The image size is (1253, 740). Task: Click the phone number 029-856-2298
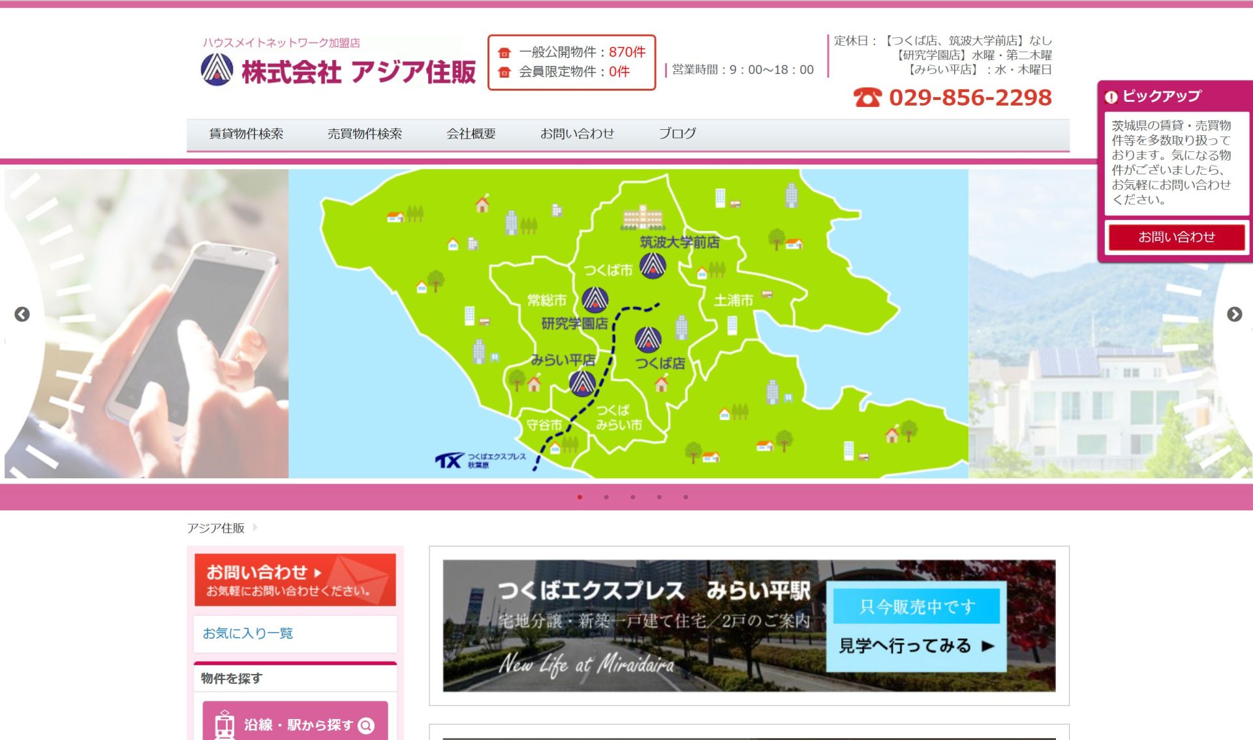(970, 98)
